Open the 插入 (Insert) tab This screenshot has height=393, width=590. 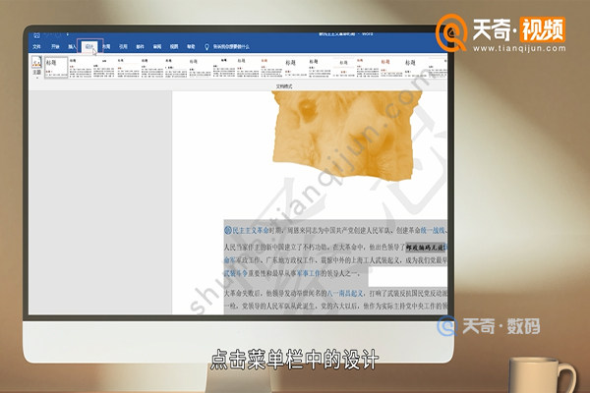[x=72, y=46]
